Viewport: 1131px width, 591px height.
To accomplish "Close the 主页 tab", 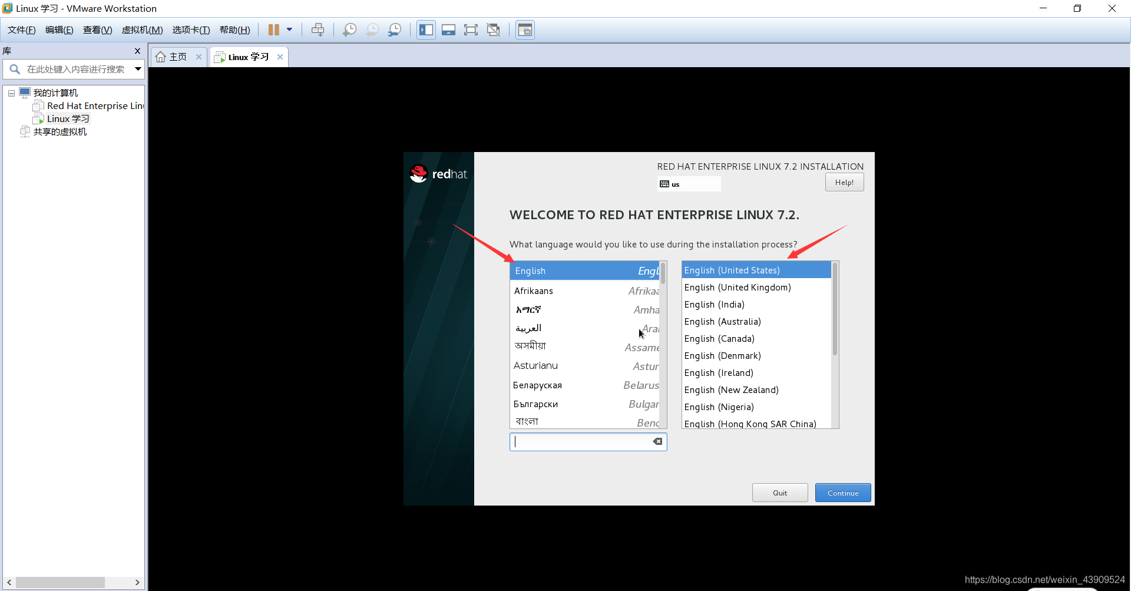I will 199,57.
